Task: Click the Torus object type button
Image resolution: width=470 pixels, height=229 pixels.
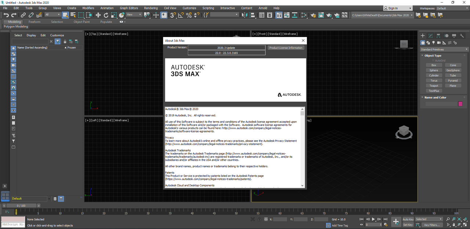Action: 434,80
